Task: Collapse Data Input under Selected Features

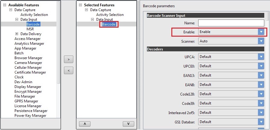Action: pyautogui.click(x=93, y=20)
